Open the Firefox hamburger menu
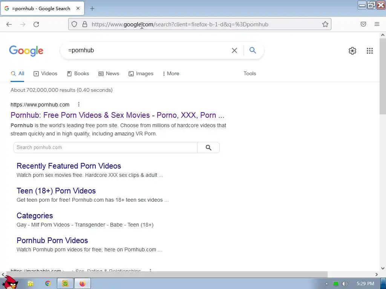Image resolution: width=386 pixels, height=289 pixels. click(x=377, y=24)
